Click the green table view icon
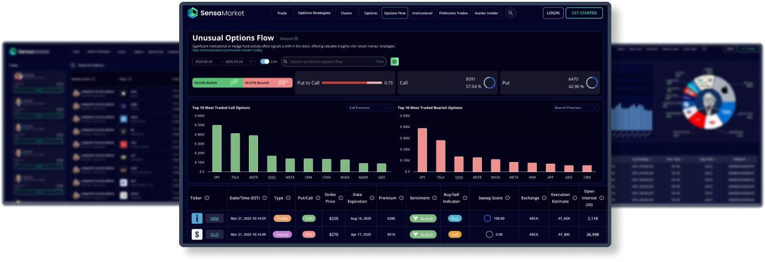Screen dimensions: 765x262 click(x=395, y=61)
